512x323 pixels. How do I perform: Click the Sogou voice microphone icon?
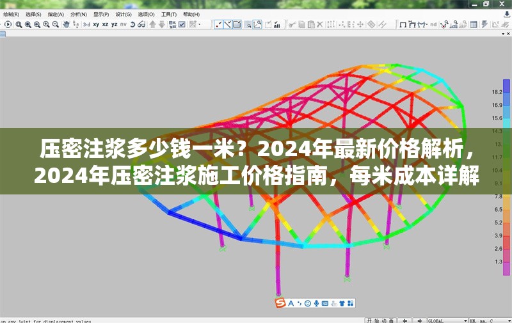(x=316, y=303)
